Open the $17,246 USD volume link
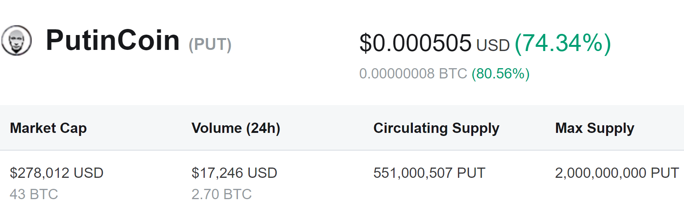This screenshot has height=206, width=684. tap(234, 173)
